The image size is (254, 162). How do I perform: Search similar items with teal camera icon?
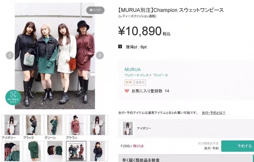tap(13, 97)
